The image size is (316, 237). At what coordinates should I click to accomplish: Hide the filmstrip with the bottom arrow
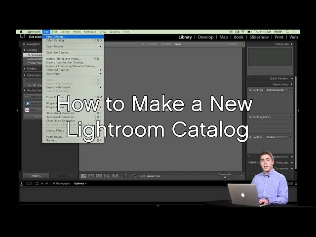(158, 206)
